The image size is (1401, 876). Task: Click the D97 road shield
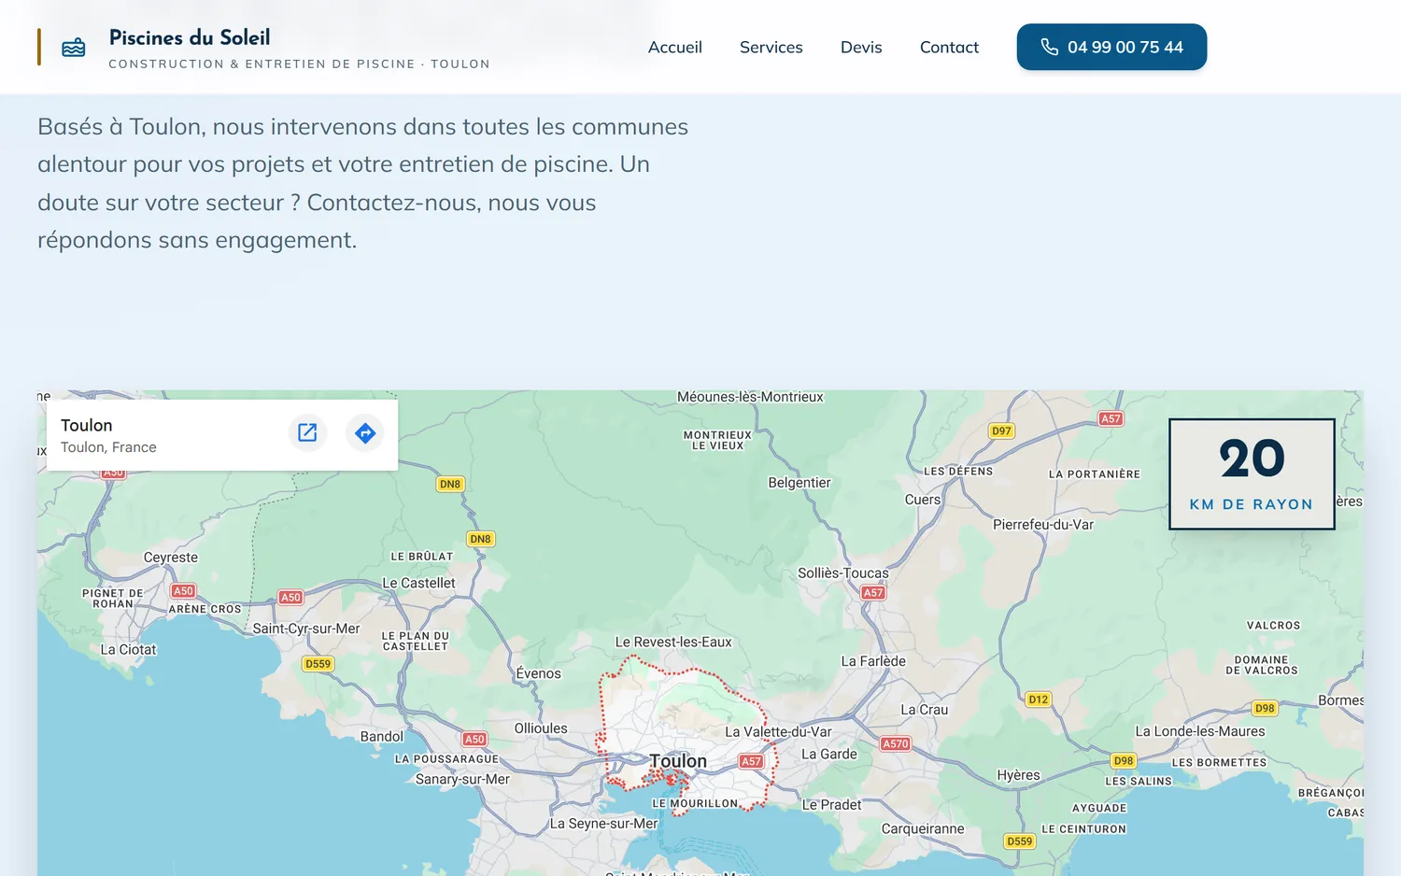click(x=1001, y=431)
